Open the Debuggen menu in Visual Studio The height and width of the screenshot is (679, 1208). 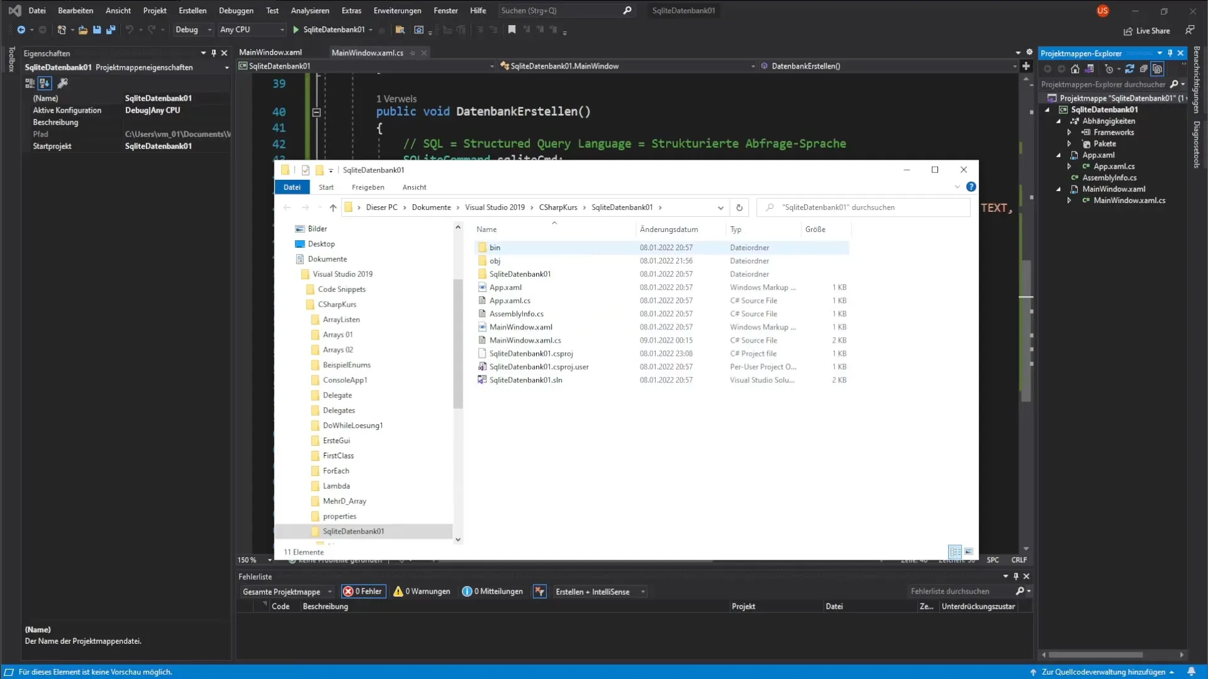pos(236,11)
